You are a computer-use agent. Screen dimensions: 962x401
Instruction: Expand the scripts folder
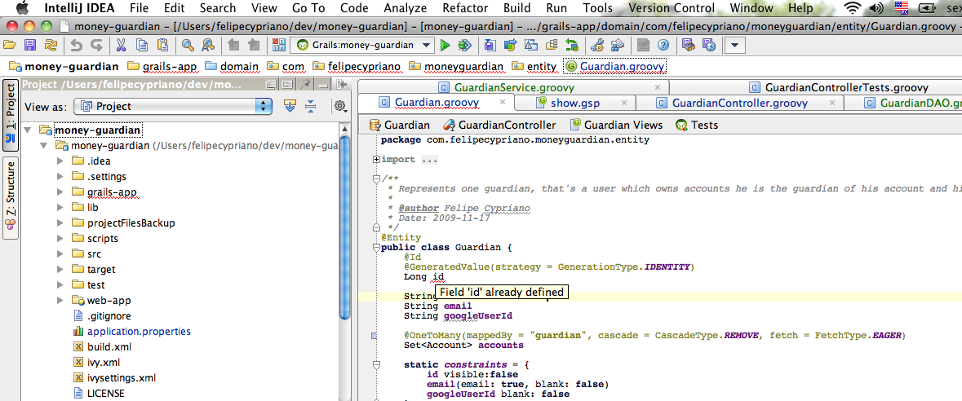click(x=60, y=239)
